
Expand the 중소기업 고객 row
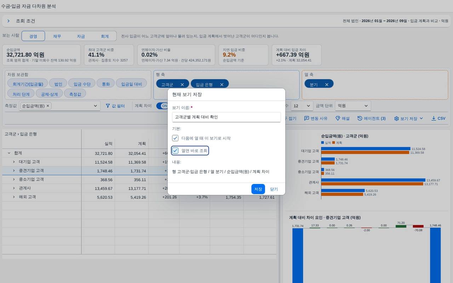click(x=14, y=179)
